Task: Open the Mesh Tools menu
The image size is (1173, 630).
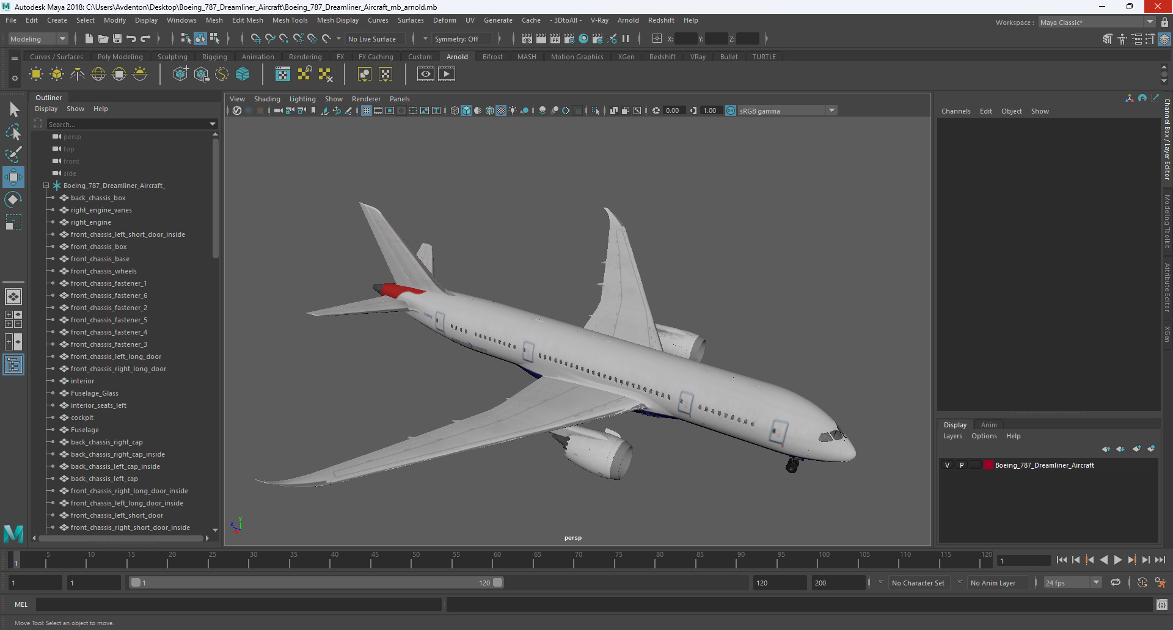Action: (290, 20)
